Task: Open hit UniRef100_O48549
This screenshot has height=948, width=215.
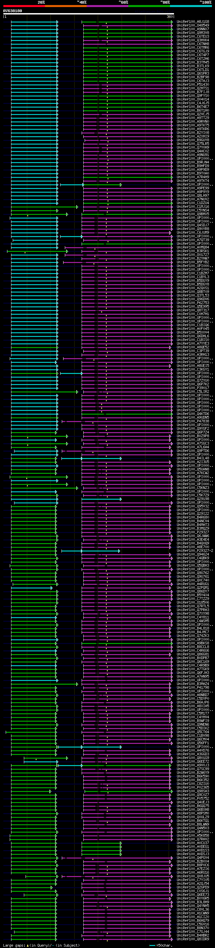Action: click(193, 26)
